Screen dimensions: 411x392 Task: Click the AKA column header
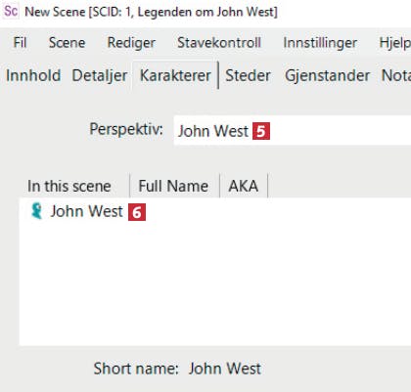tap(244, 186)
